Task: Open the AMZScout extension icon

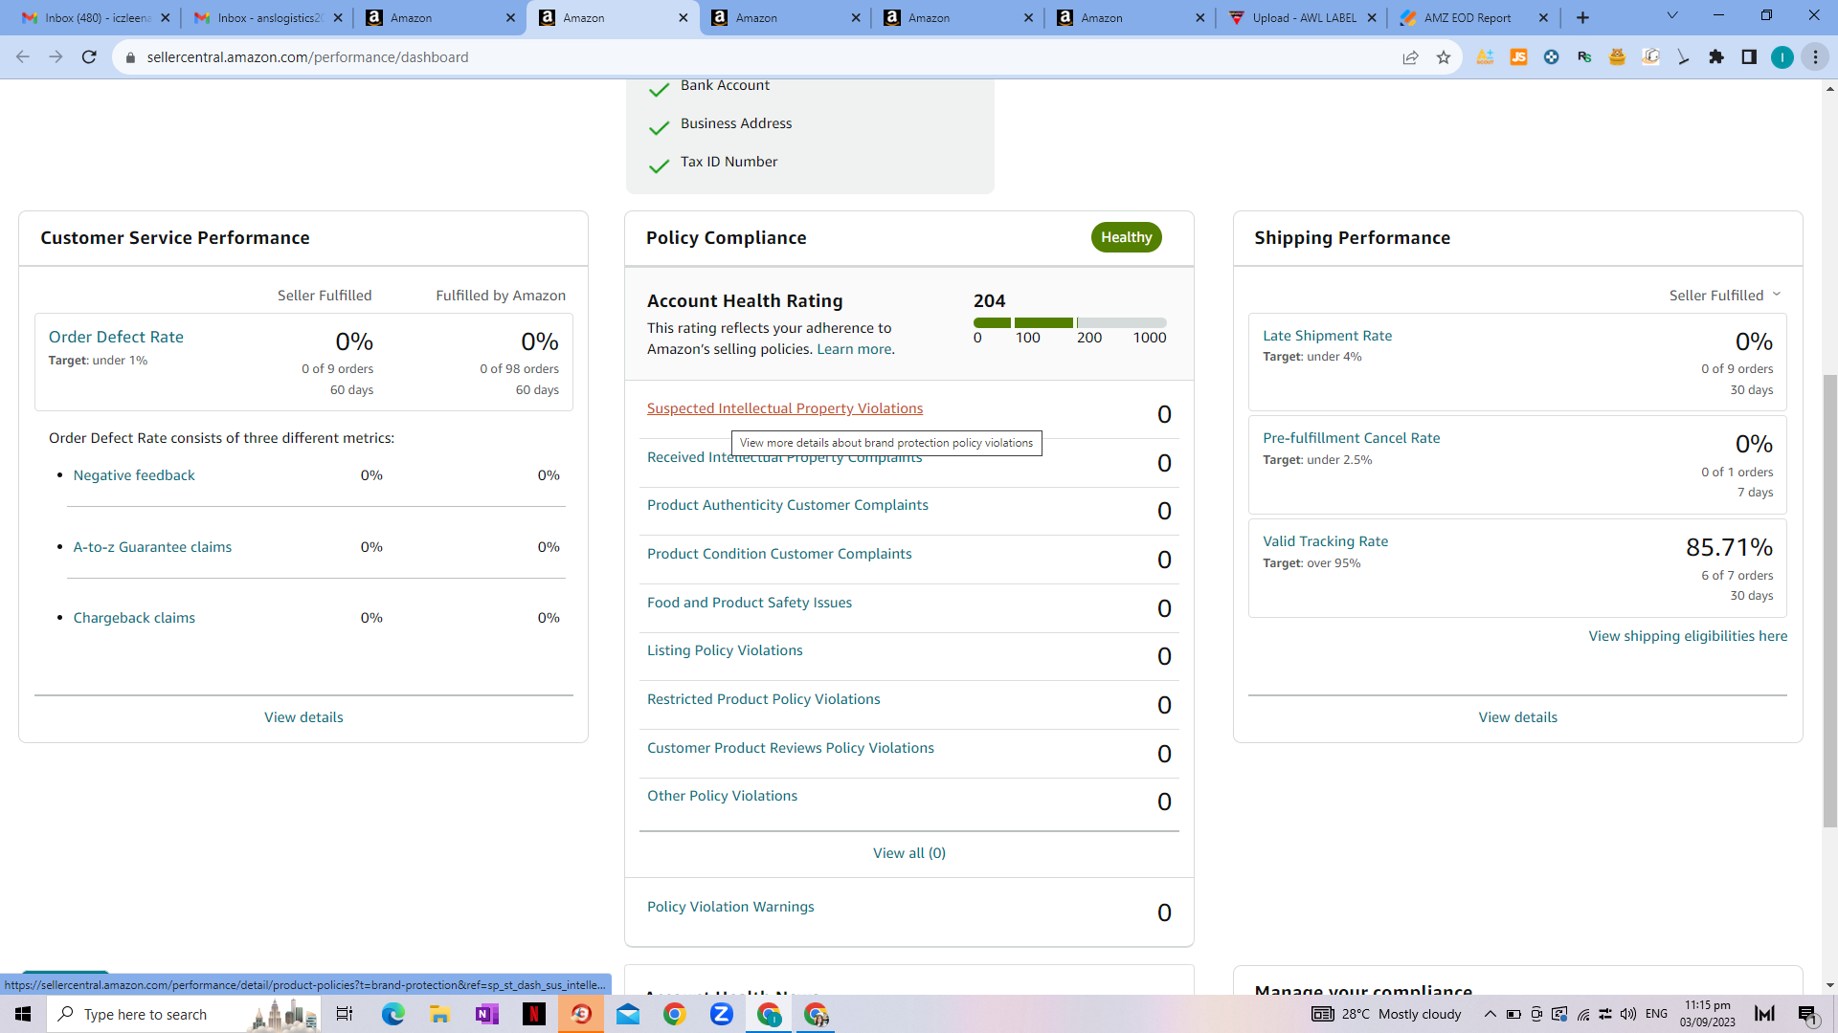Action: [x=1485, y=57]
